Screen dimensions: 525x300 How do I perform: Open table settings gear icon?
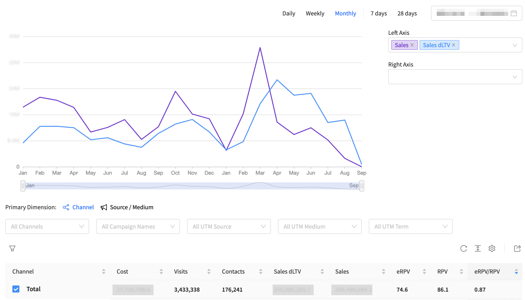[x=492, y=248]
